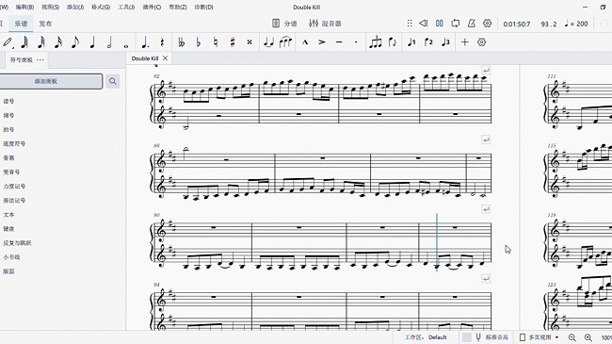Add marcato articulation
The width and height of the screenshot is (612, 344).
305,42
